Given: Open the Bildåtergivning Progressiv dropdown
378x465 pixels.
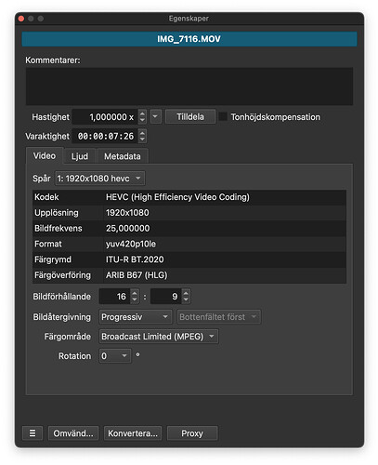Looking at the screenshot, I should tap(136, 317).
